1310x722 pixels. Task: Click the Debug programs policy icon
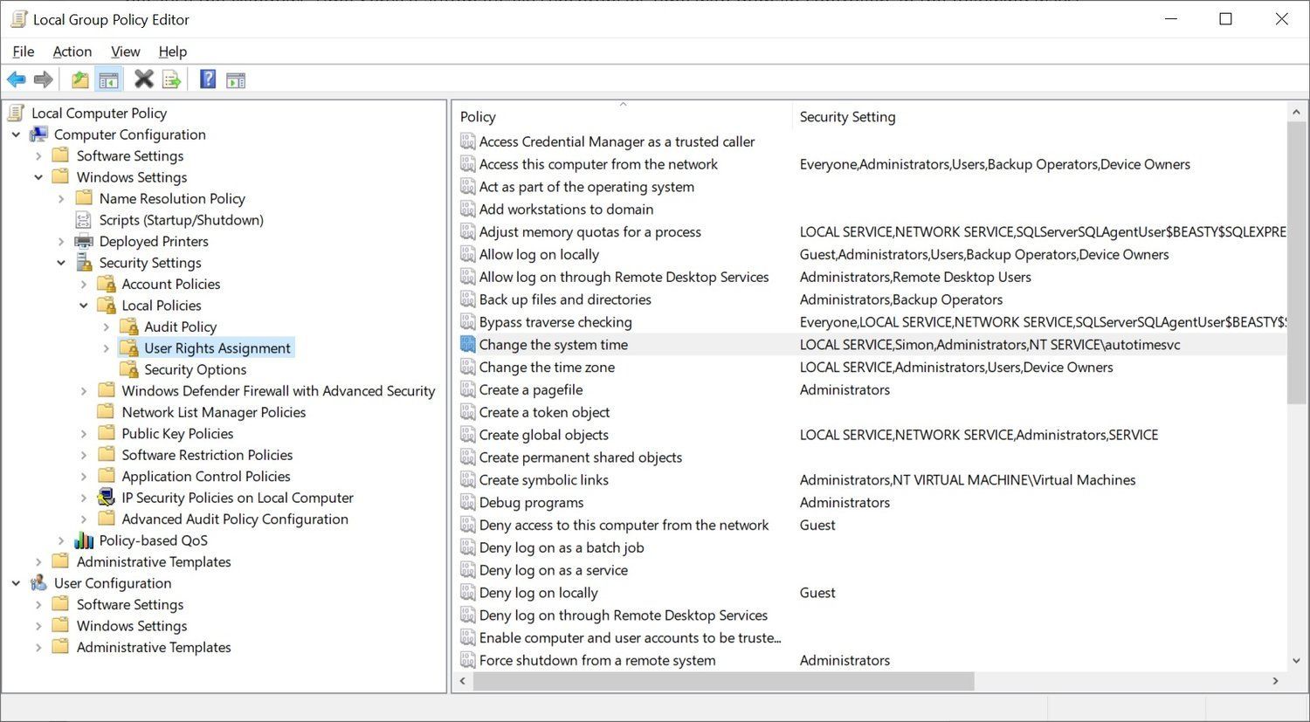pyautogui.click(x=467, y=503)
